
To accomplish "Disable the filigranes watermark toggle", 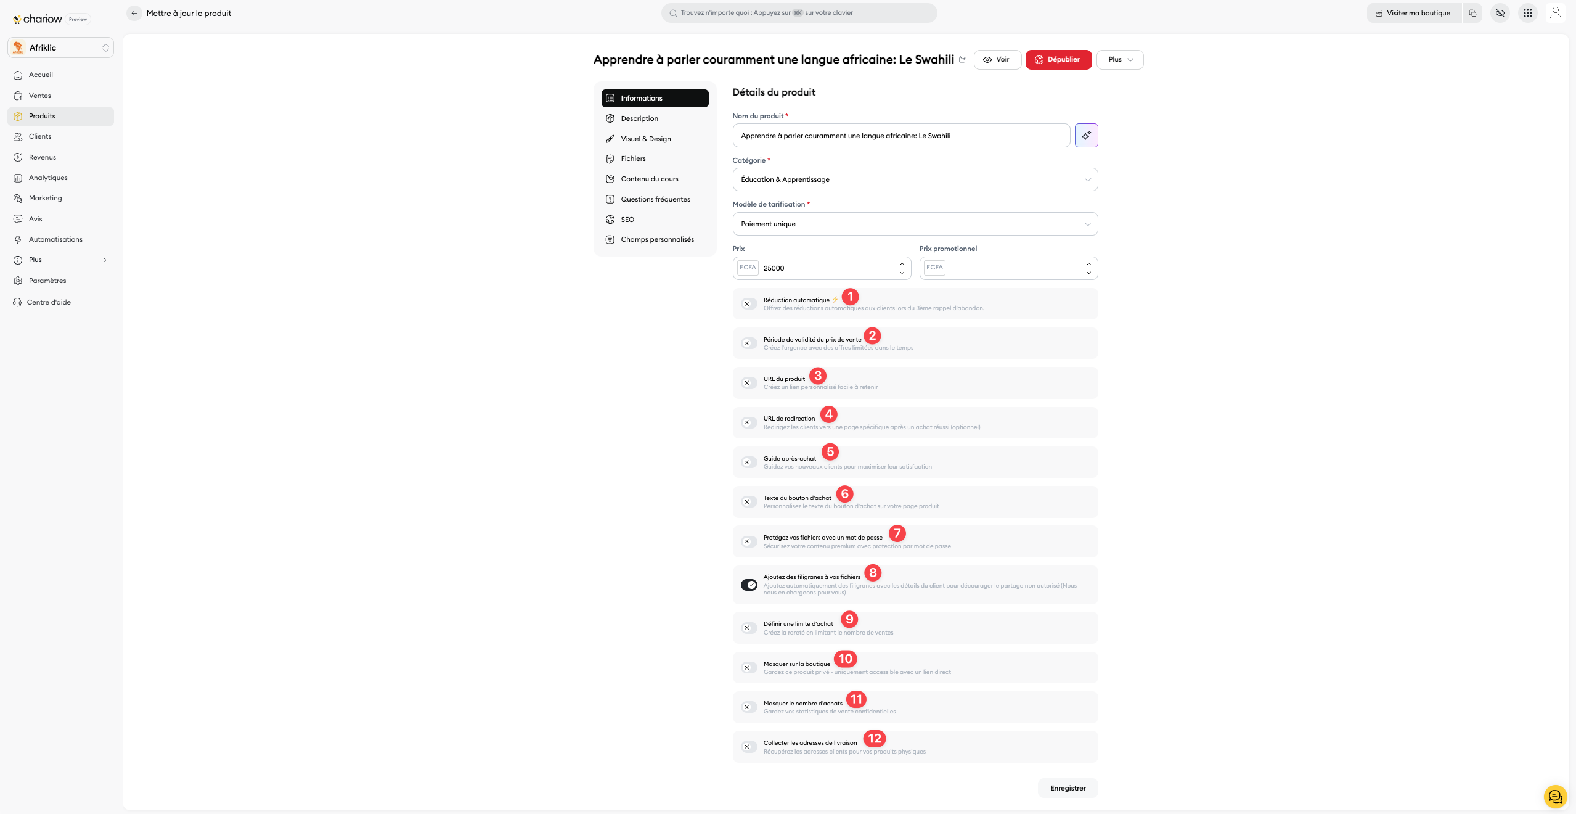I will tap(748, 585).
